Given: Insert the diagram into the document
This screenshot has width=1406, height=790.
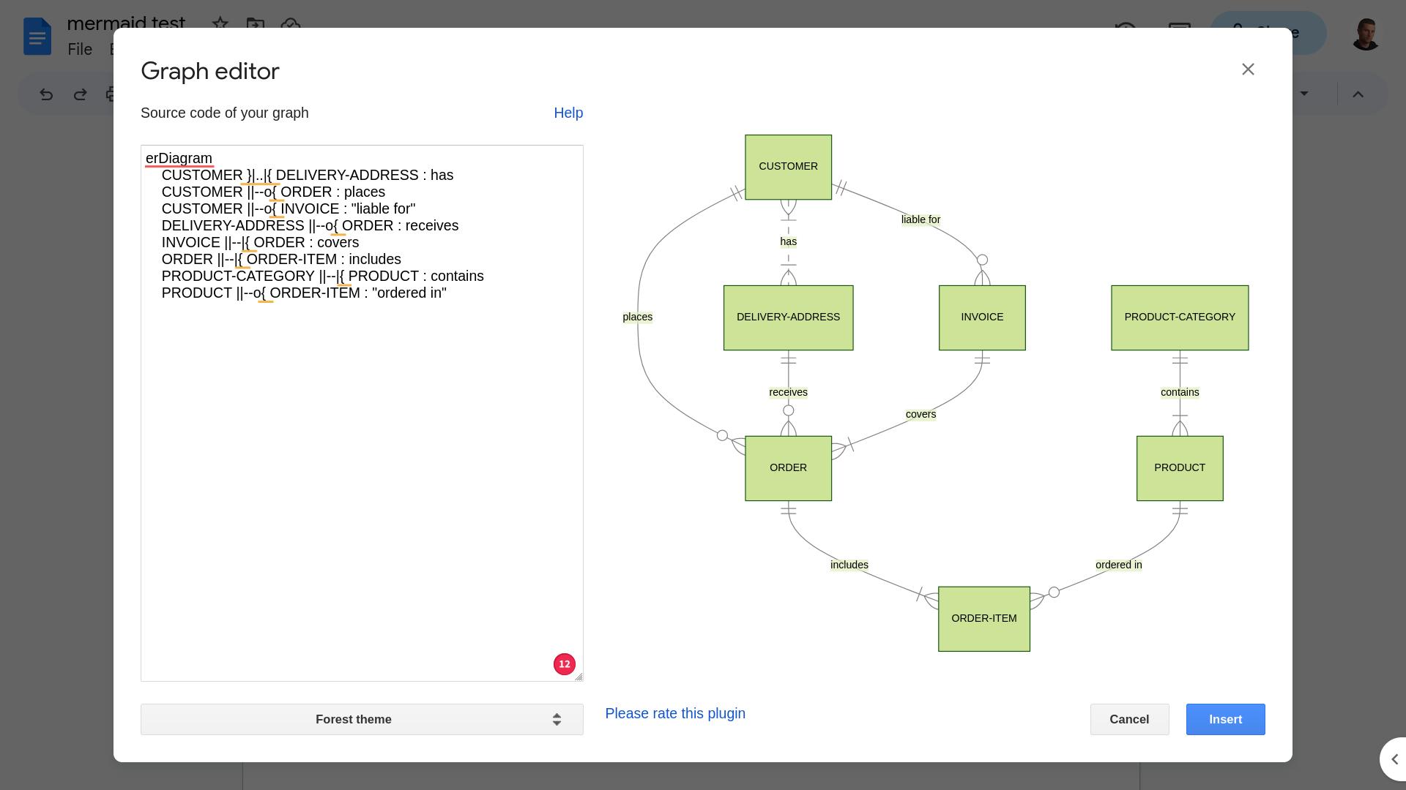Looking at the screenshot, I should 1225,719.
